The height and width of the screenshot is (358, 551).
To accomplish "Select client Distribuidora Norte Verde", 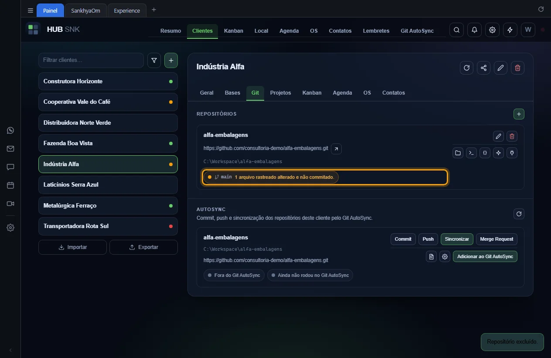I will click(108, 123).
